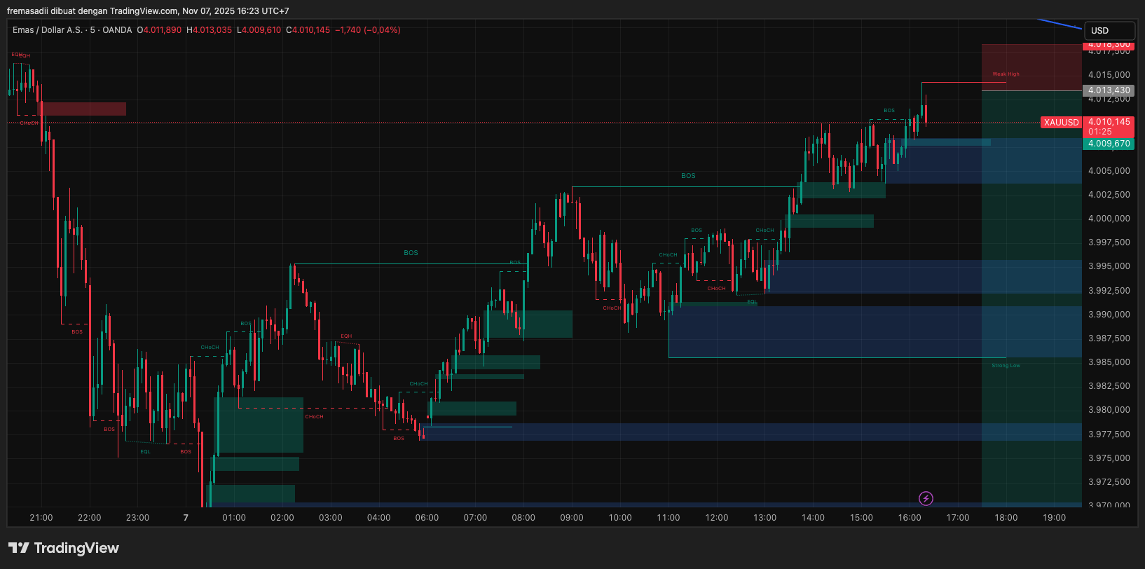Image resolution: width=1145 pixels, height=569 pixels.
Task: Click the Strong Low label
Action: 1006,366
